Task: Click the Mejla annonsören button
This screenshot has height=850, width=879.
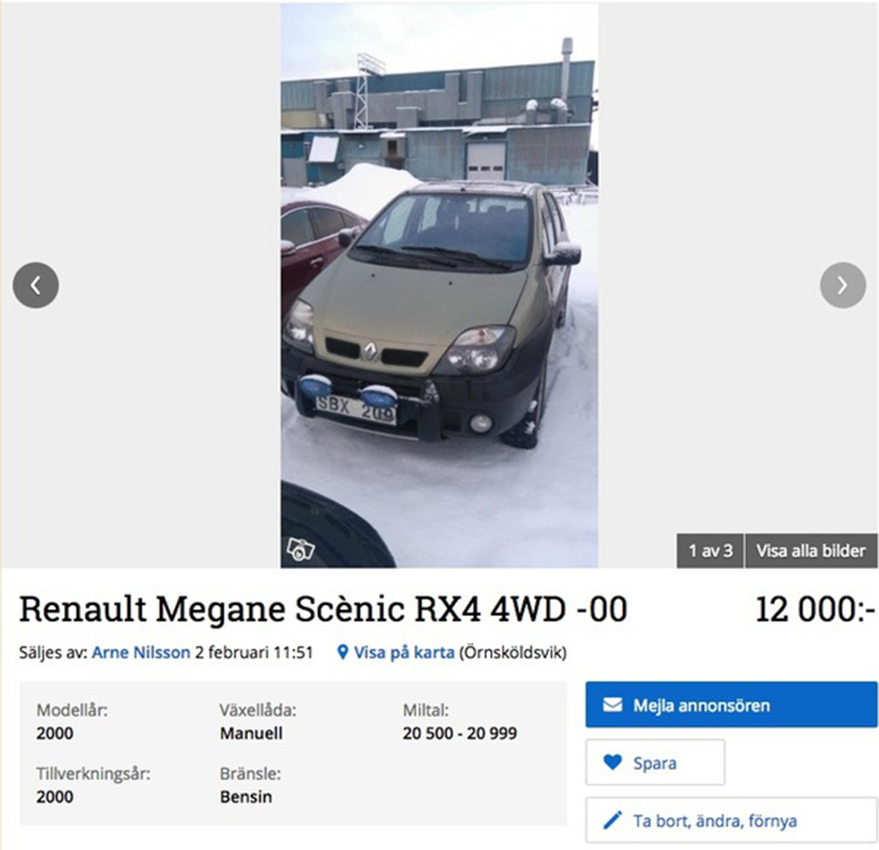Action: pos(731,705)
